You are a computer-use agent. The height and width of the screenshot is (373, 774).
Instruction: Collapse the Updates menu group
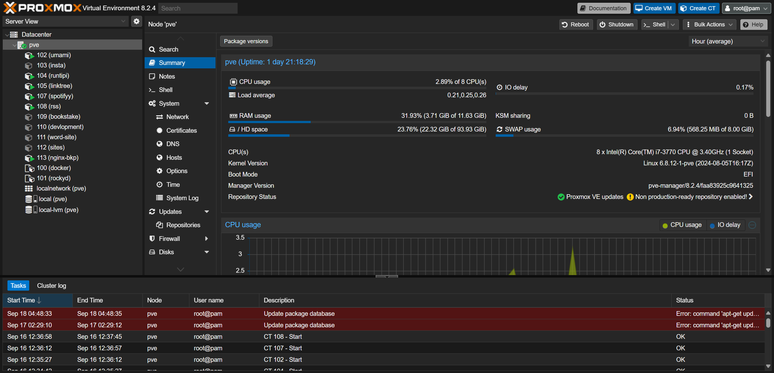pyautogui.click(x=207, y=212)
